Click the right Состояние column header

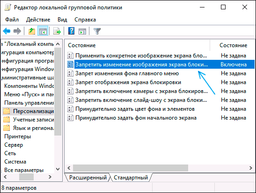(x=234, y=45)
